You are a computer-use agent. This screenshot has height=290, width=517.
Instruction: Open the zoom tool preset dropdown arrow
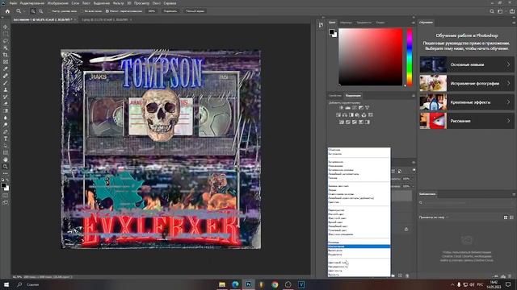[24, 11]
